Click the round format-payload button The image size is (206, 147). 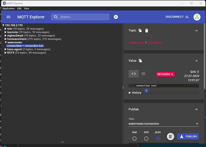[170, 137]
